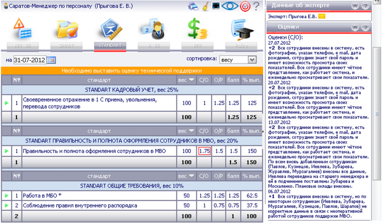The width and height of the screenshot is (382, 224).
Task: Click the 13.07.2012 assessment date
Action: pyautogui.click(x=279, y=122)
